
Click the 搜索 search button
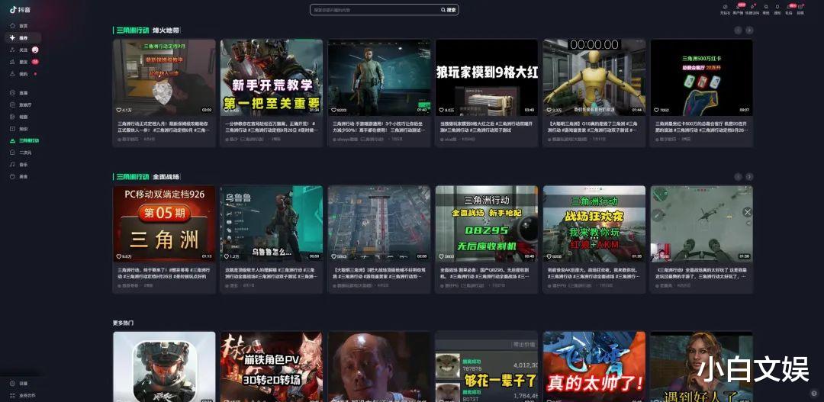(x=449, y=10)
